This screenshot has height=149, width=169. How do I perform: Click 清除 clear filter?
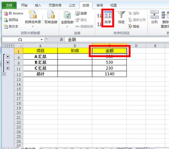point(134,13)
